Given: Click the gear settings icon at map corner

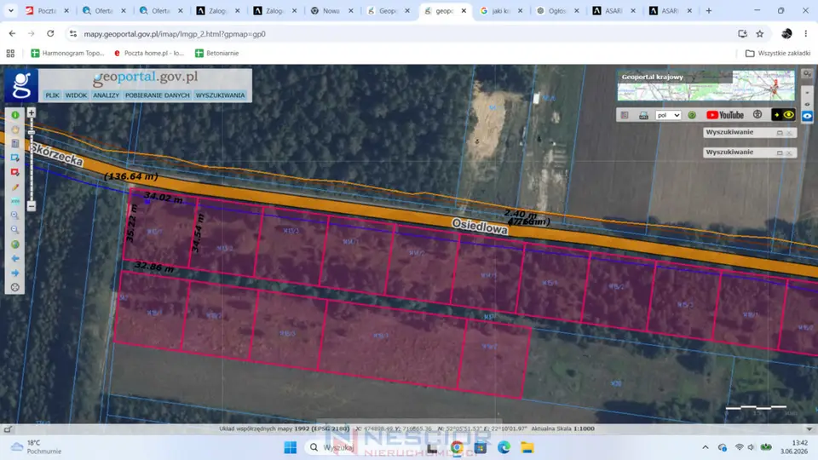Looking at the screenshot, I should point(807,74).
